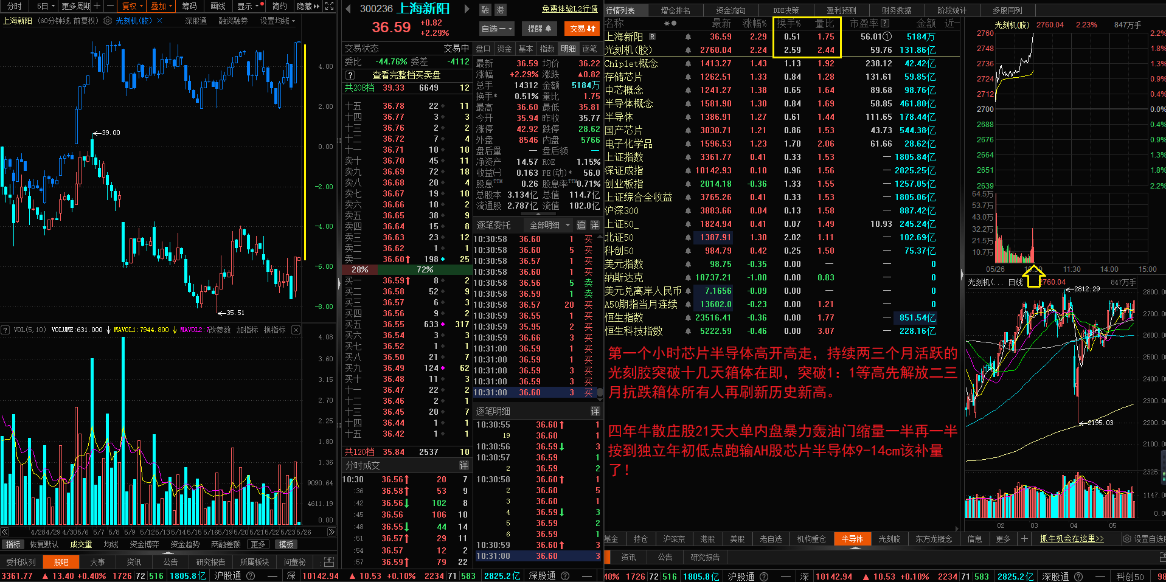Open chart settings gear beside 上海新阳
The height and width of the screenshot is (582, 1166).
108,21
